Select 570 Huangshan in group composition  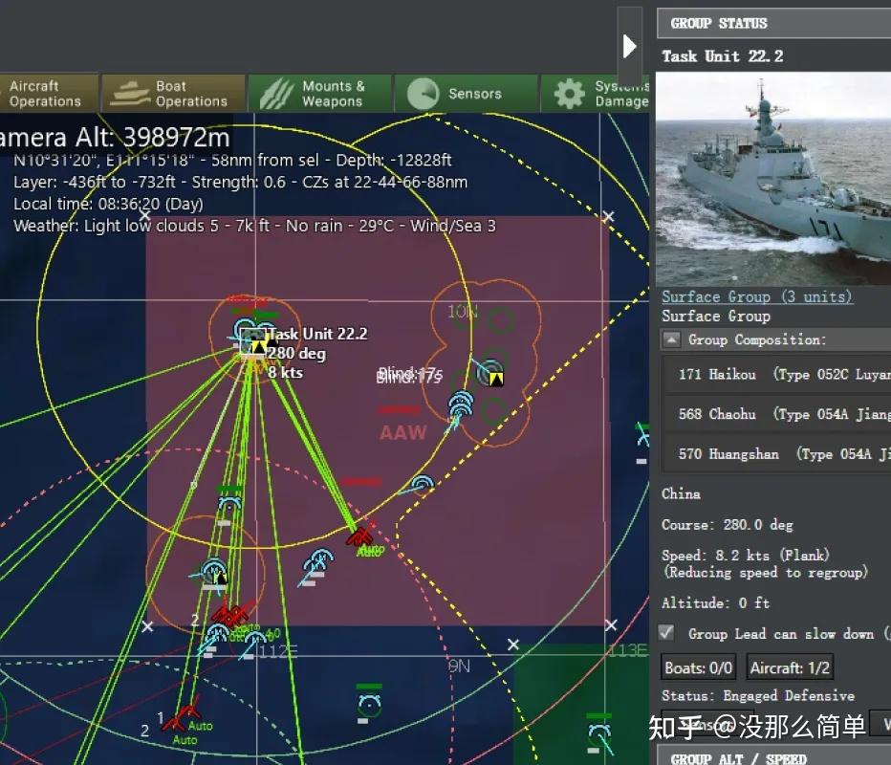point(777,454)
